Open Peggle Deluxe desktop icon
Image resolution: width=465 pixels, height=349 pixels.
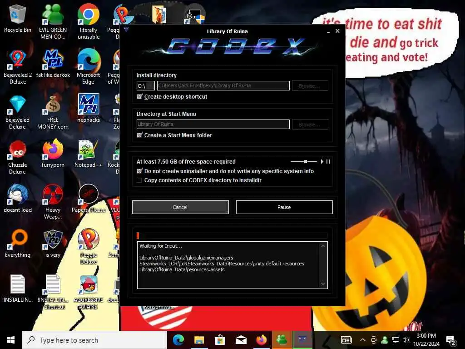[89, 247]
